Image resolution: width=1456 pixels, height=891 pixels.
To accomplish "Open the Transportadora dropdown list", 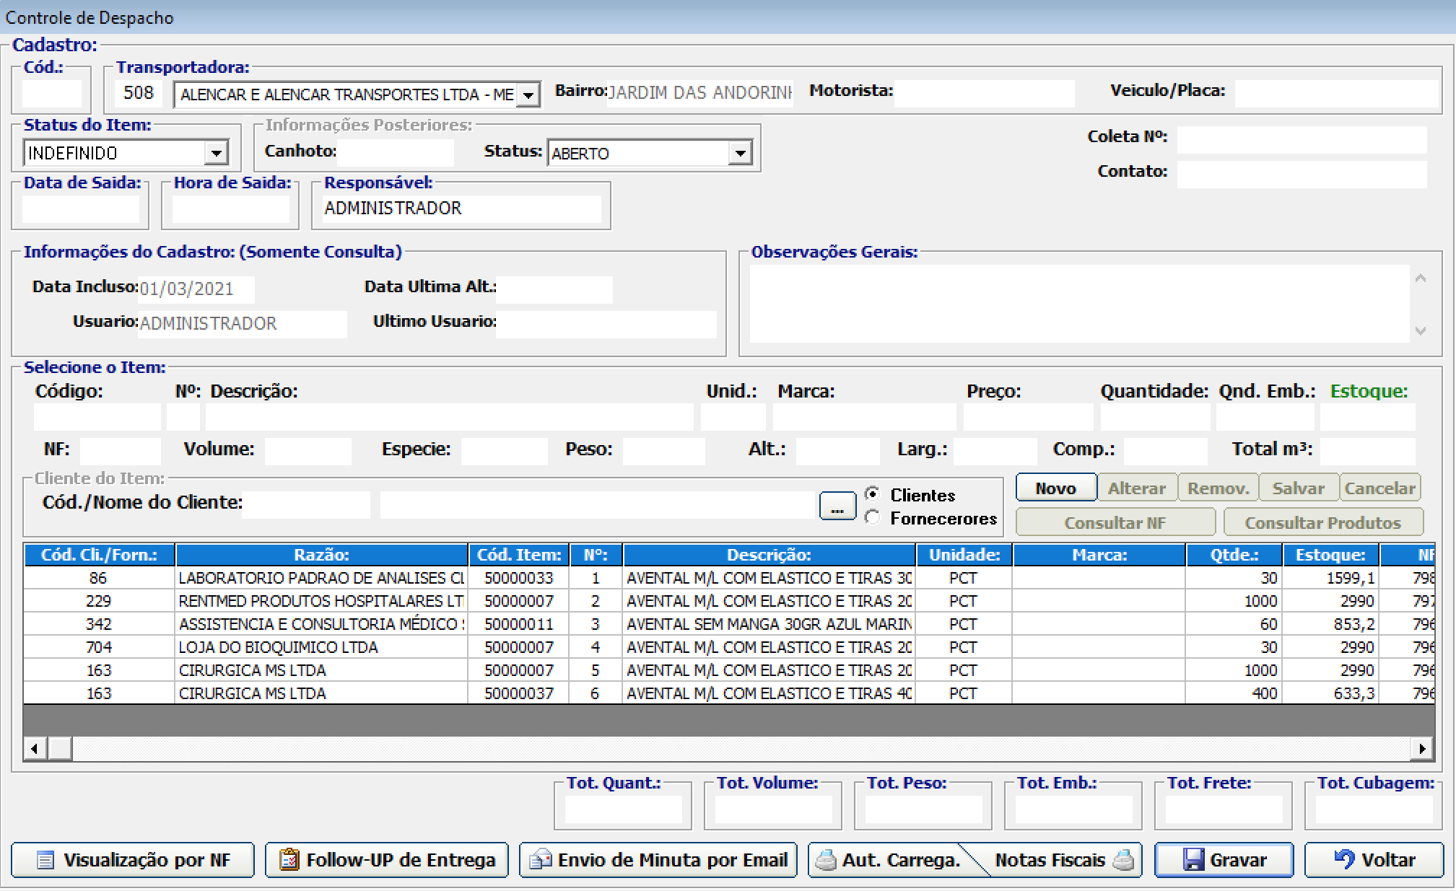I will point(529,95).
